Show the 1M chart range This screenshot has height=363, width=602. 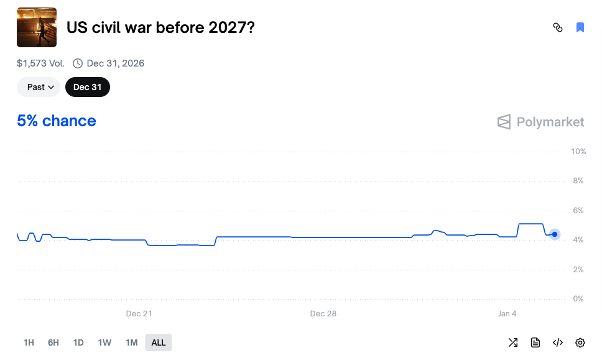[131, 342]
